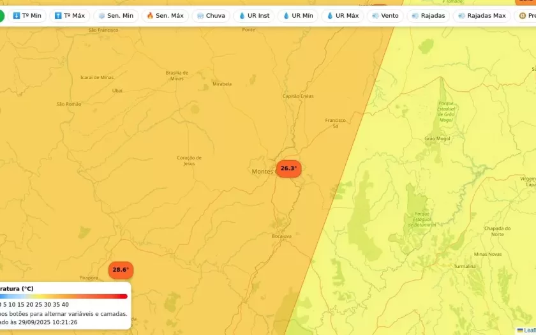This screenshot has height=335, width=536.
Task: Click the orange station marker at top right edge
Action: point(528,2)
